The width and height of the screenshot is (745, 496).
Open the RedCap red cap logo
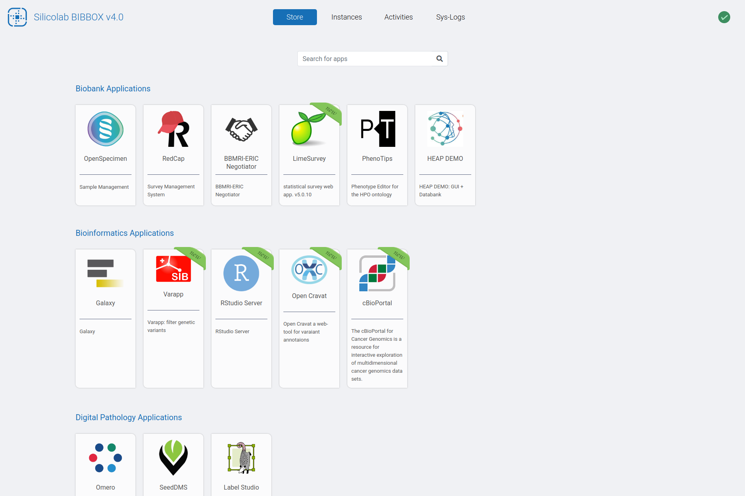coord(173,129)
